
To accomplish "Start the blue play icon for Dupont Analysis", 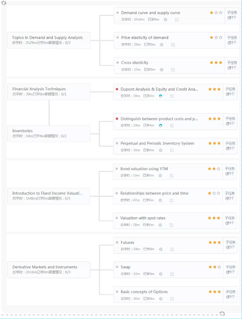I will point(161,96).
